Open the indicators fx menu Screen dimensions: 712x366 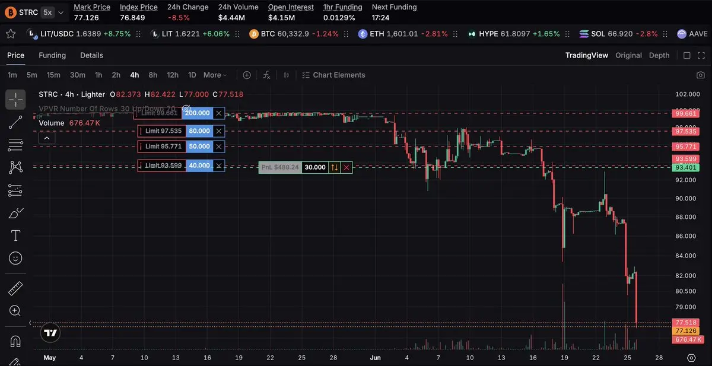pos(267,75)
